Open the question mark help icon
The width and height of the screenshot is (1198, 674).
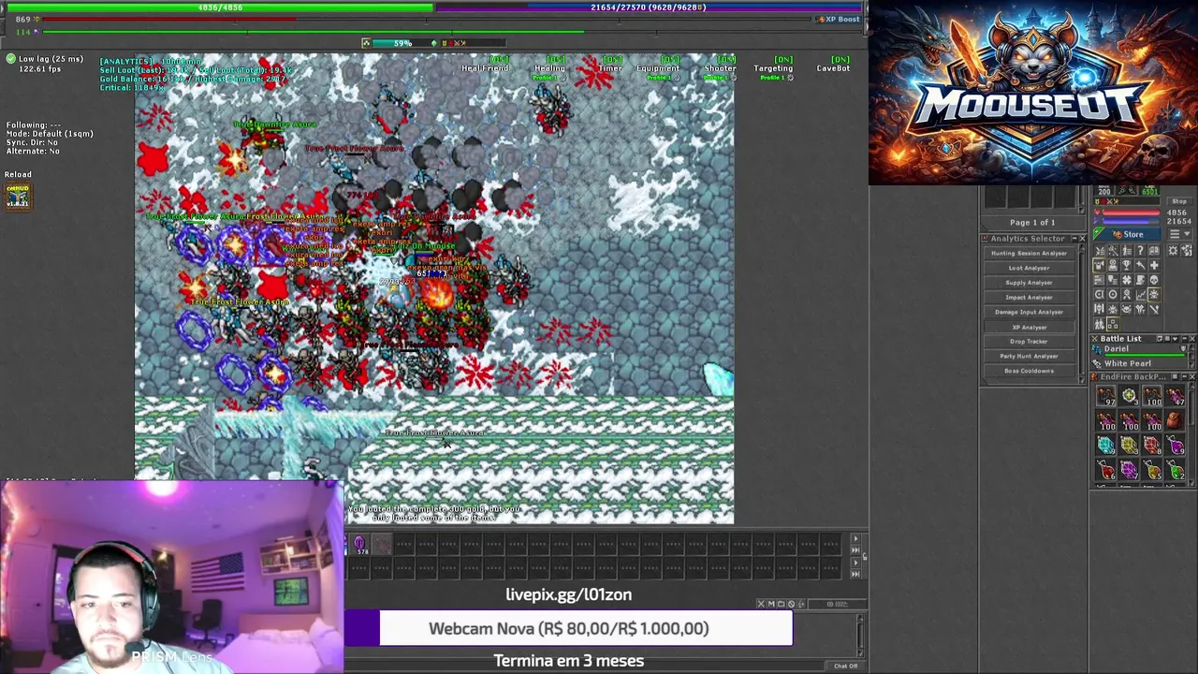pyautogui.click(x=1140, y=250)
